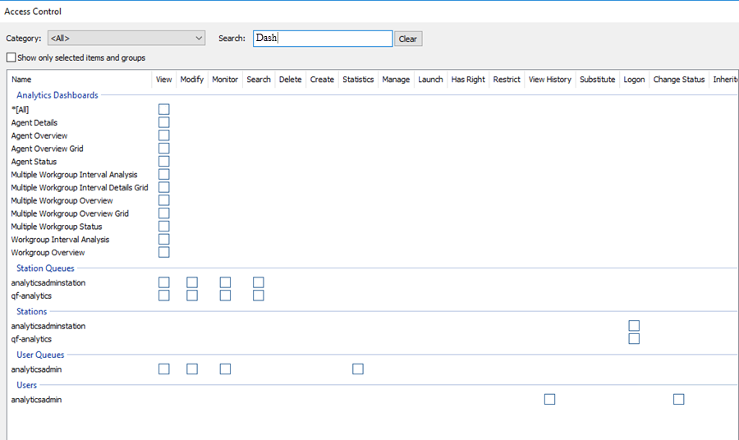Click the Name column header
The height and width of the screenshot is (440, 739).
pos(21,80)
